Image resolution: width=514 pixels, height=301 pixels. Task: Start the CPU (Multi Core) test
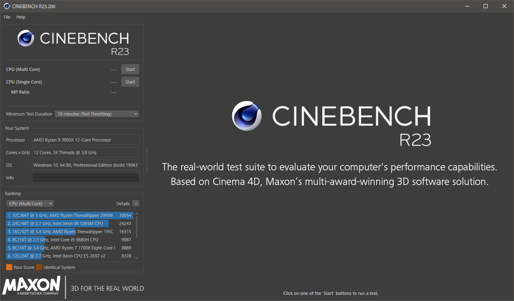[x=130, y=69]
